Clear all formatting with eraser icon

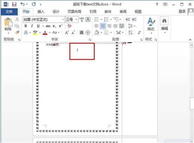(69, 26)
